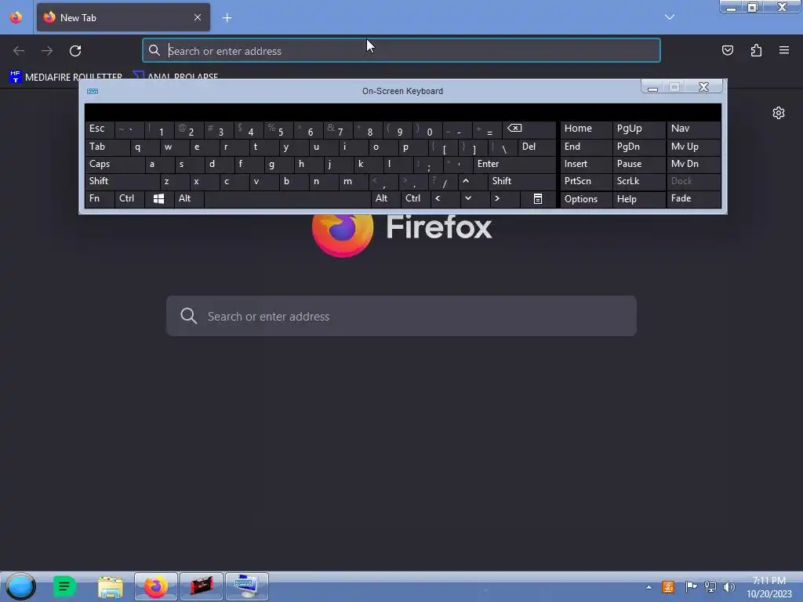This screenshot has width=803, height=602.
Task: Click the search box in page center
Action: [x=401, y=316]
